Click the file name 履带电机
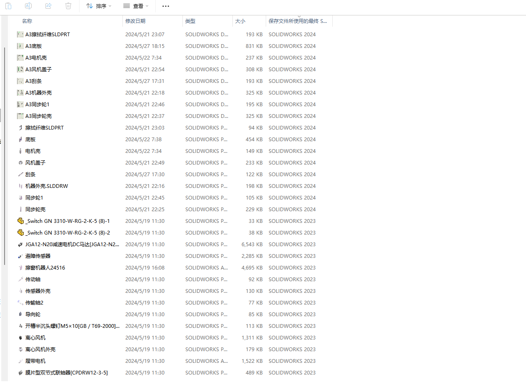The height and width of the screenshot is (392, 526). (x=35, y=361)
